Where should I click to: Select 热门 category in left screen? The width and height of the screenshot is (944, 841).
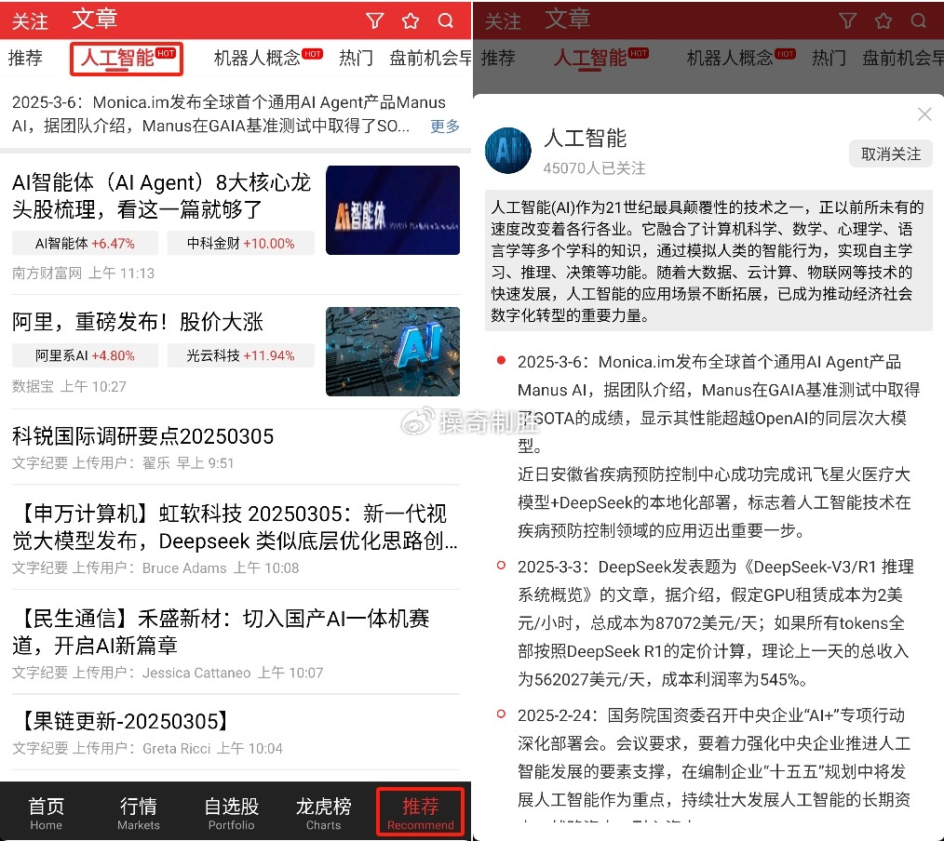(356, 58)
